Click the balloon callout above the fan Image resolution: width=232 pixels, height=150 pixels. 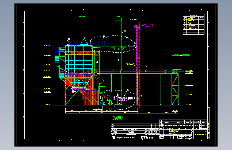[126, 93]
